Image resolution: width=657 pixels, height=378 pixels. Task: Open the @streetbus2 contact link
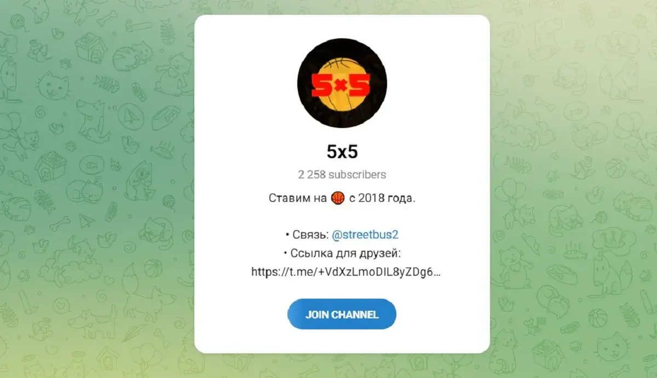click(x=365, y=235)
